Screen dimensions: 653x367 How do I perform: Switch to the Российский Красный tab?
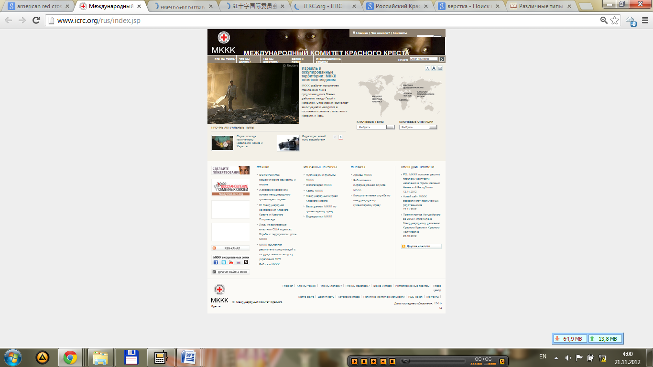click(x=399, y=6)
